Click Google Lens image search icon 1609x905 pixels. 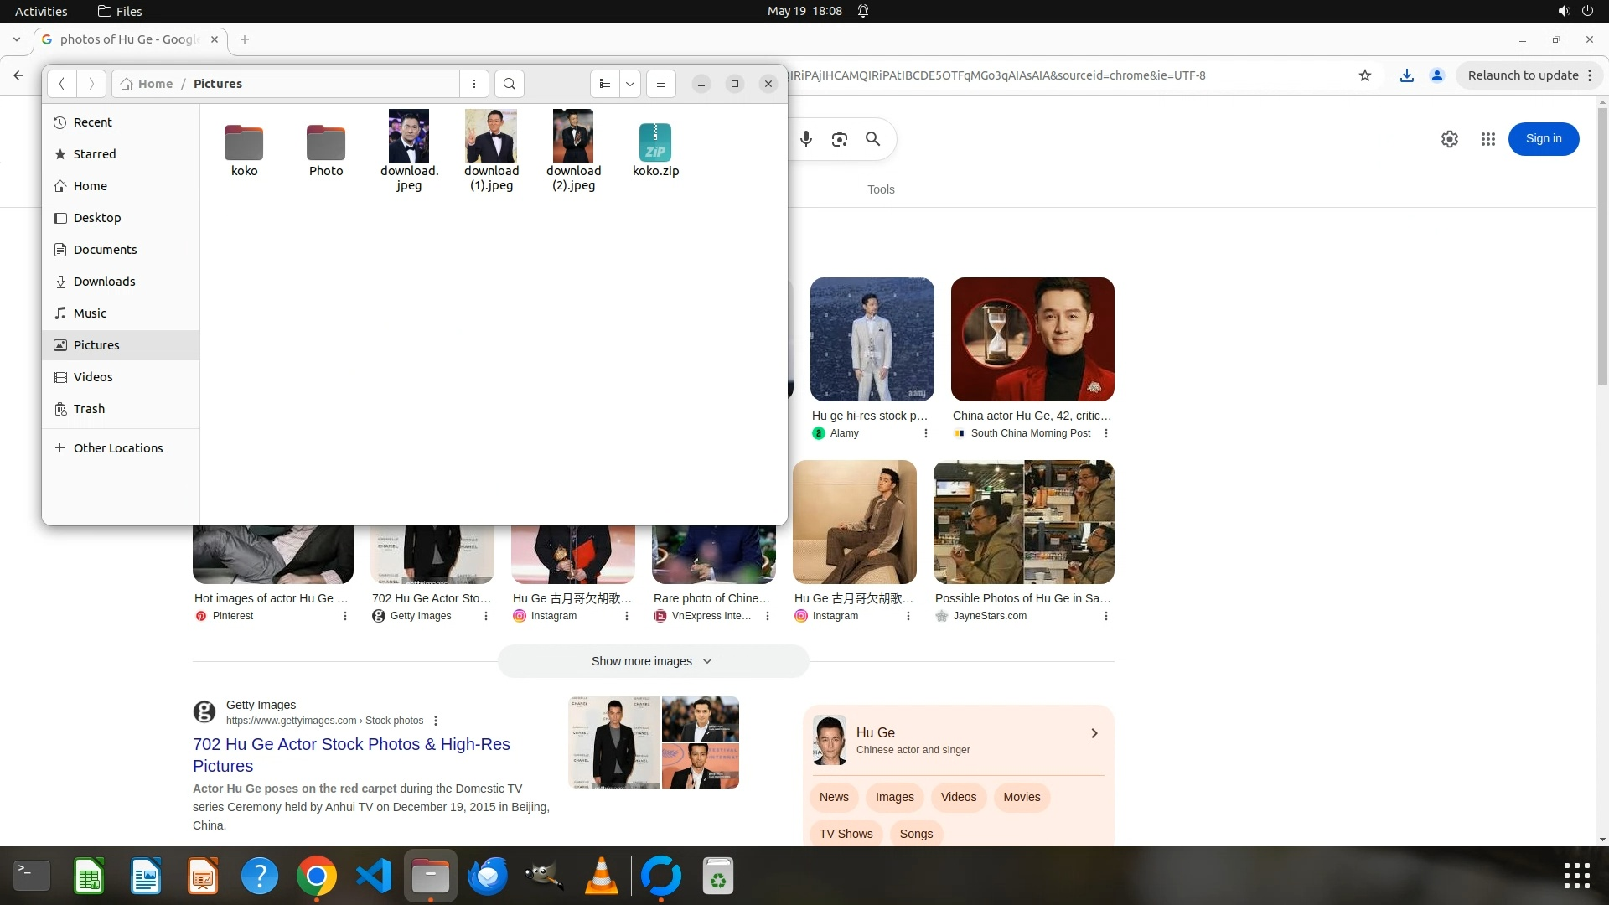[839, 139]
